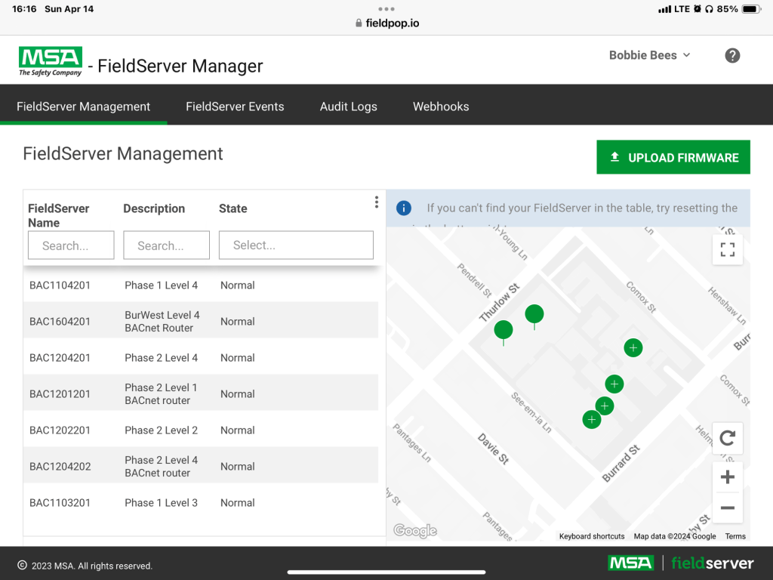This screenshot has height=580, width=773.
Task: Select the BAC1604201 table row
Action: pos(200,321)
